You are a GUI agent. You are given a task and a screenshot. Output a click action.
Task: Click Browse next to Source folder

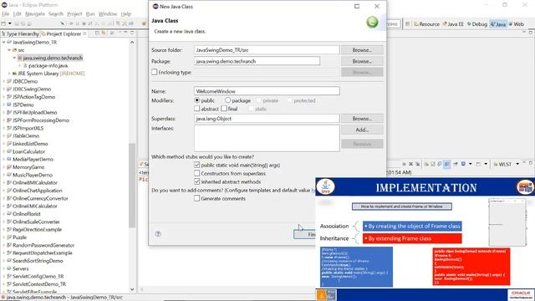click(362, 50)
